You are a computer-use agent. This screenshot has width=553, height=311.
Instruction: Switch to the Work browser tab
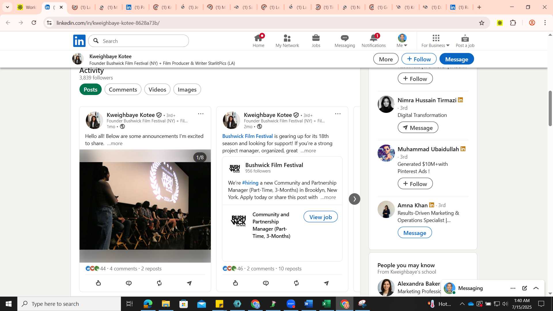coord(26,7)
